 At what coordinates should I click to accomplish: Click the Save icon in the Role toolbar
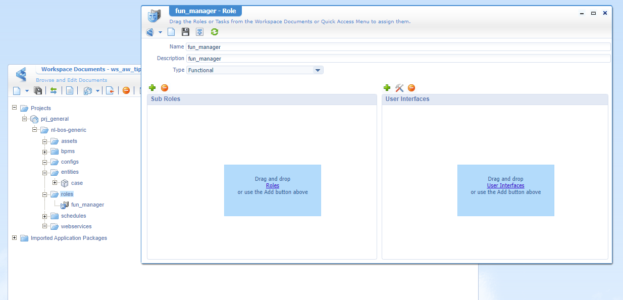click(185, 32)
